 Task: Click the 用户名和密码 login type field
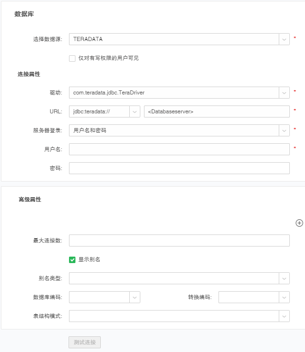173,130
